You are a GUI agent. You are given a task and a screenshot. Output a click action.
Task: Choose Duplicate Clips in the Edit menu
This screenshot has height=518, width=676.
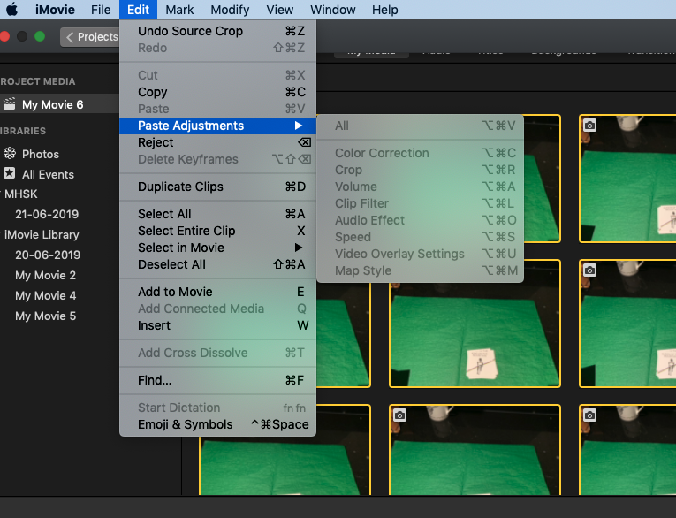click(x=180, y=187)
